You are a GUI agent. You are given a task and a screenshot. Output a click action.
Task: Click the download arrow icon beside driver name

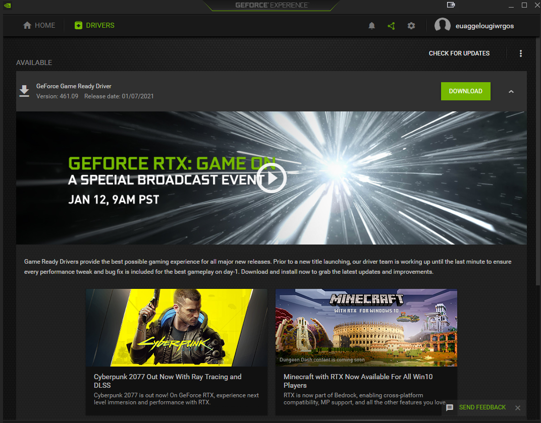24,91
